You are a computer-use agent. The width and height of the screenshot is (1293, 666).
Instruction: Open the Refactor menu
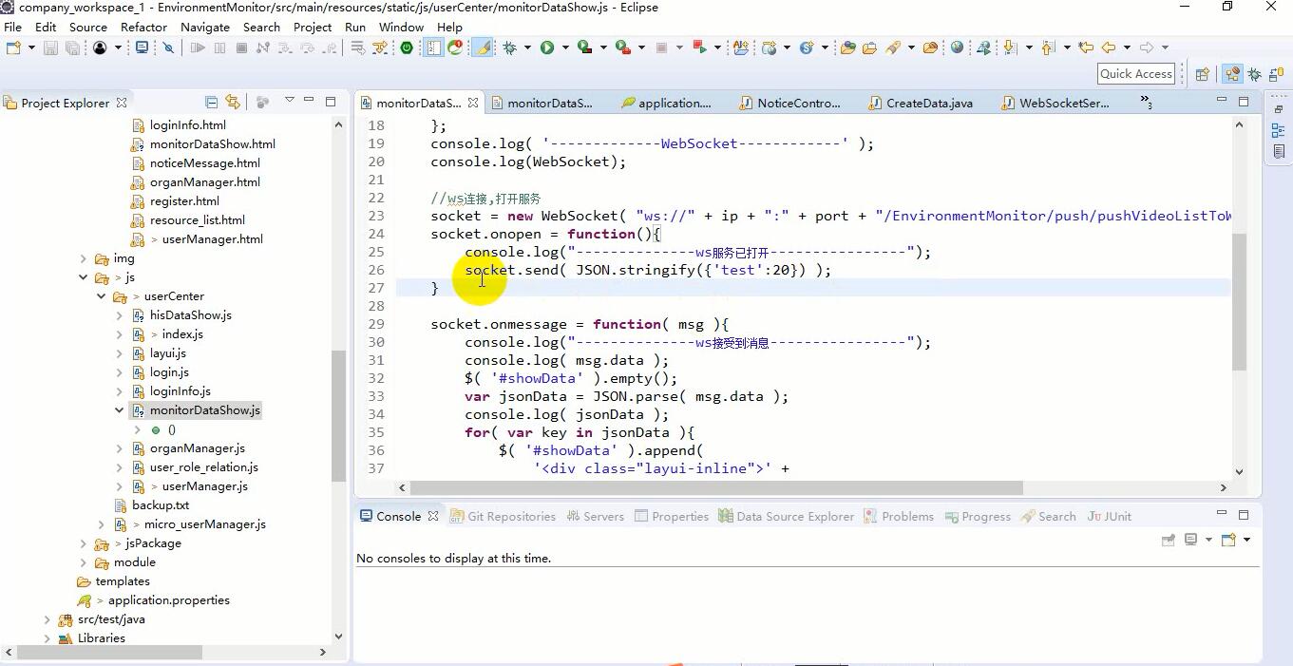click(143, 27)
